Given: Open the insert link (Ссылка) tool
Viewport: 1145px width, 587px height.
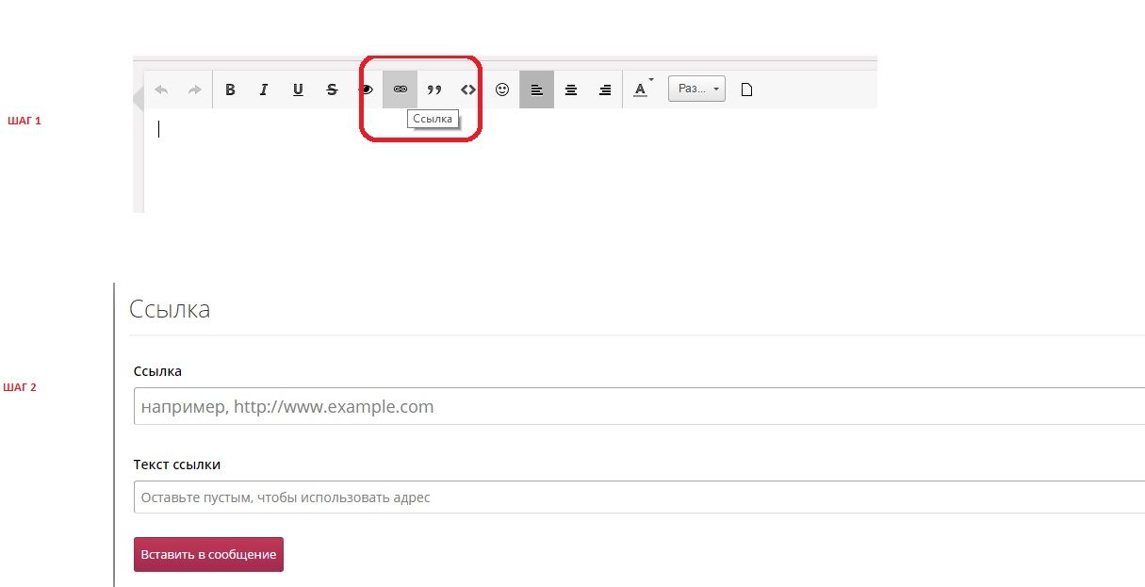Looking at the screenshot, I should click(x=400, y=90).
